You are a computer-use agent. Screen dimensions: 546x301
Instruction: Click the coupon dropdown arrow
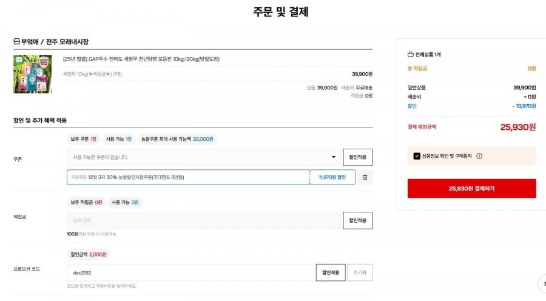point(333,157)
